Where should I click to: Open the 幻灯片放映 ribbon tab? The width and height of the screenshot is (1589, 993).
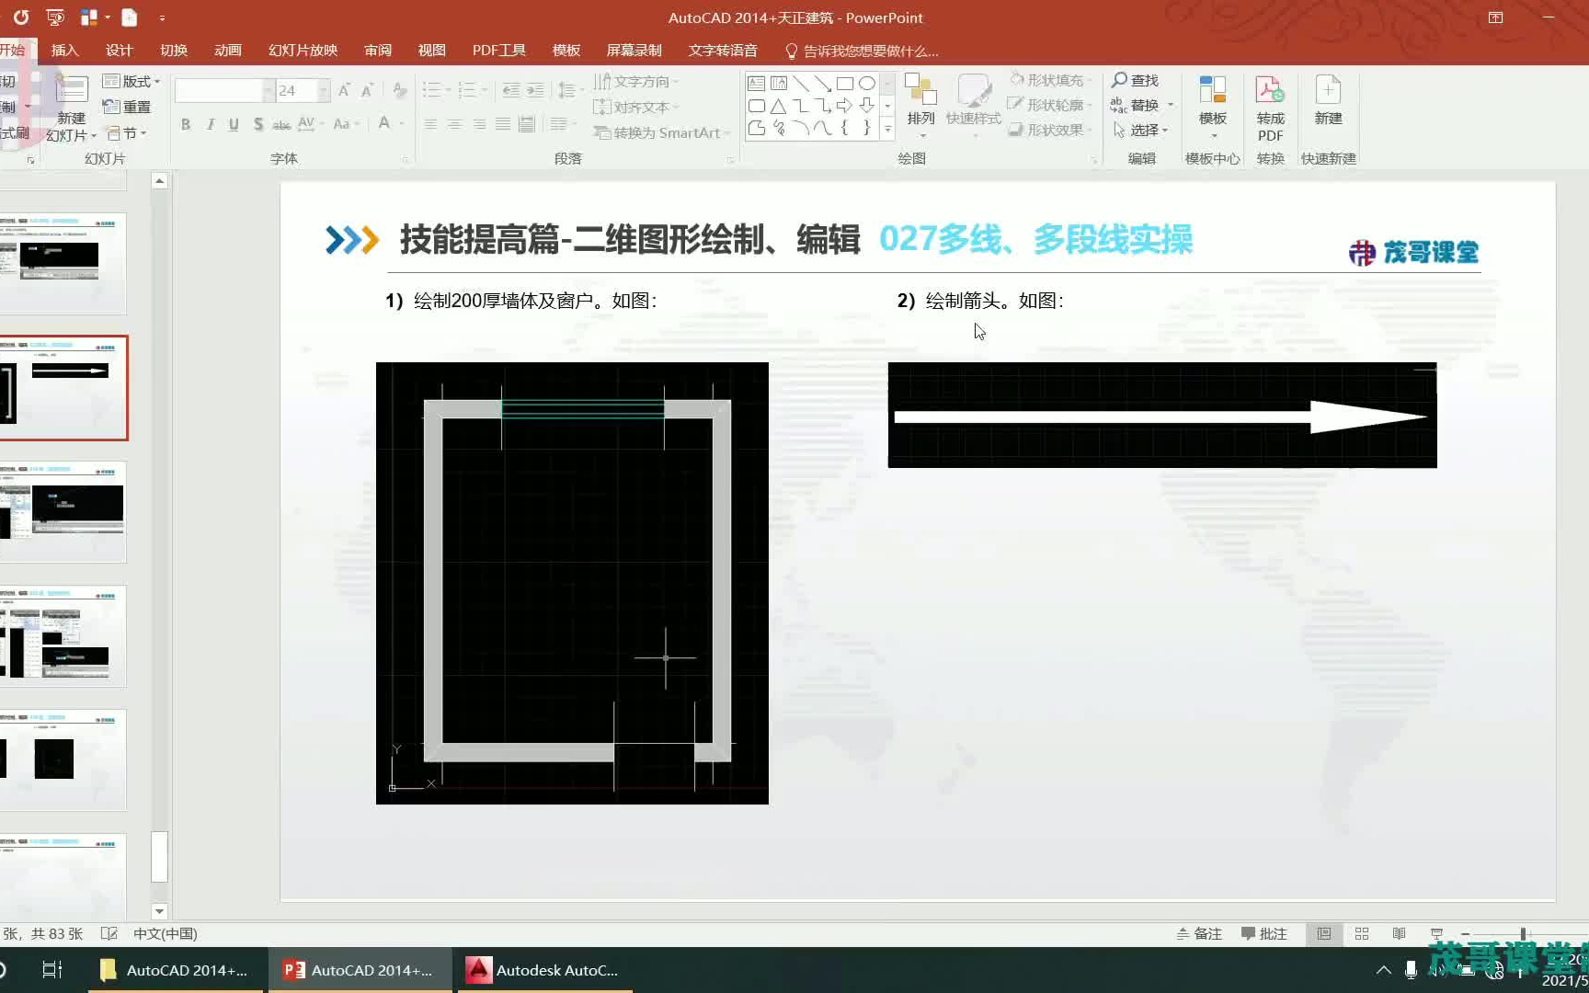click(x=302, y=50)
